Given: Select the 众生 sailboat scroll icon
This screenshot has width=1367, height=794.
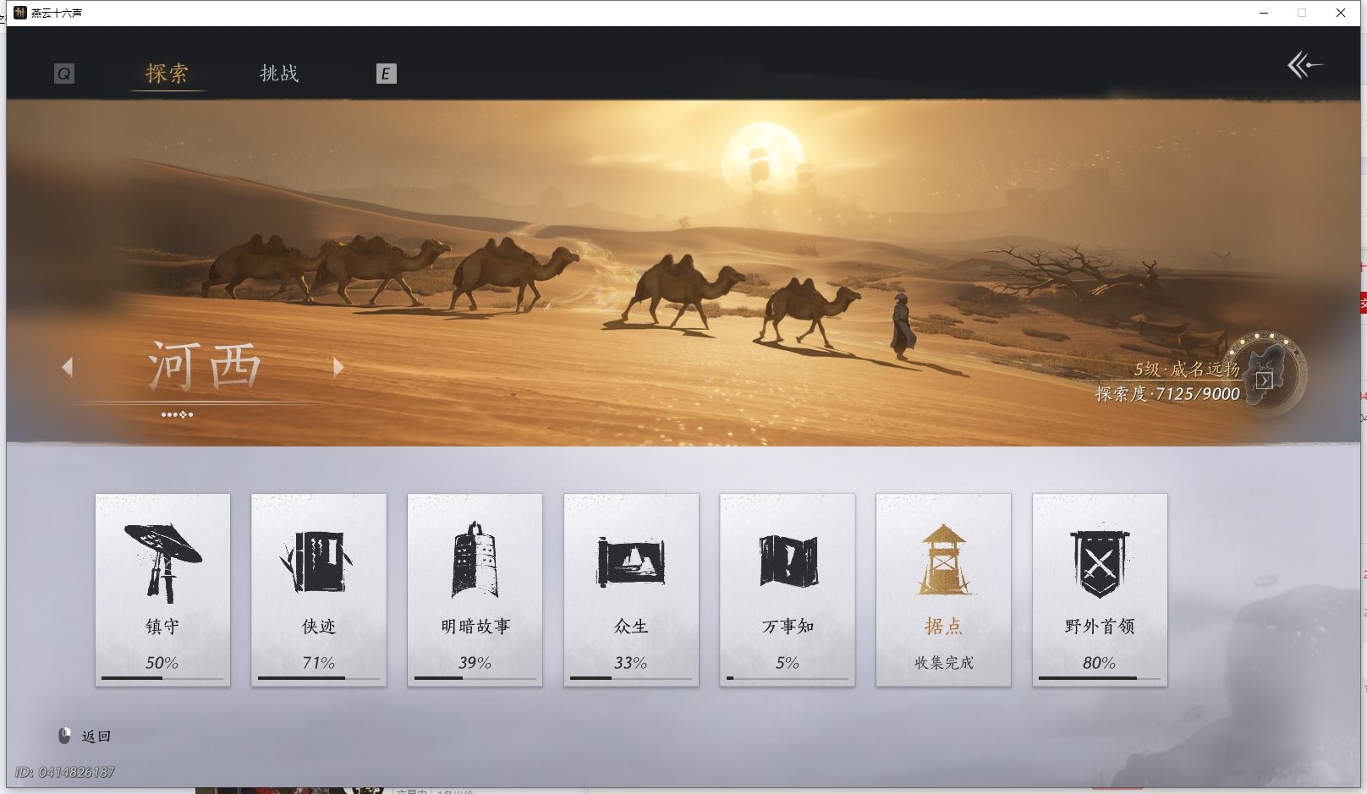Looking at the screenshot, I should coord(631,558).
